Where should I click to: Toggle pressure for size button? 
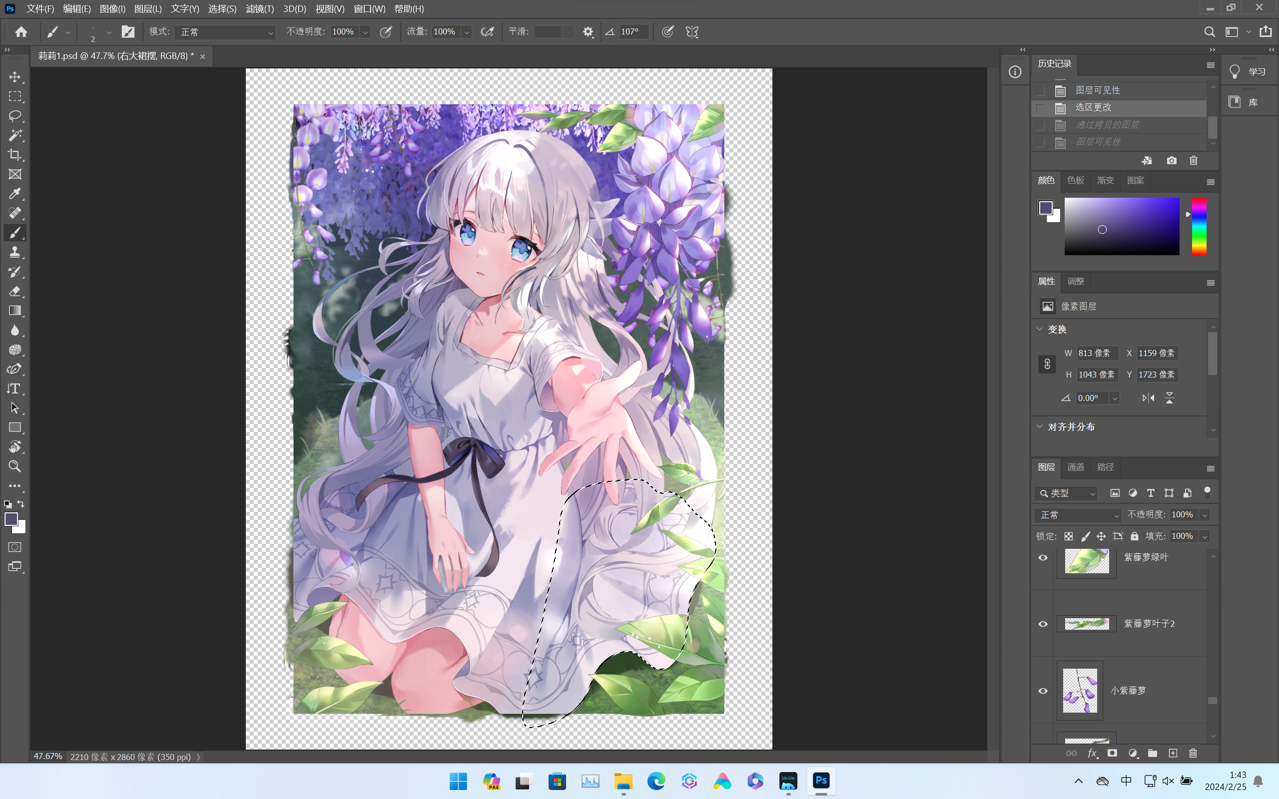pyautogui.click(x=668, y=31)
